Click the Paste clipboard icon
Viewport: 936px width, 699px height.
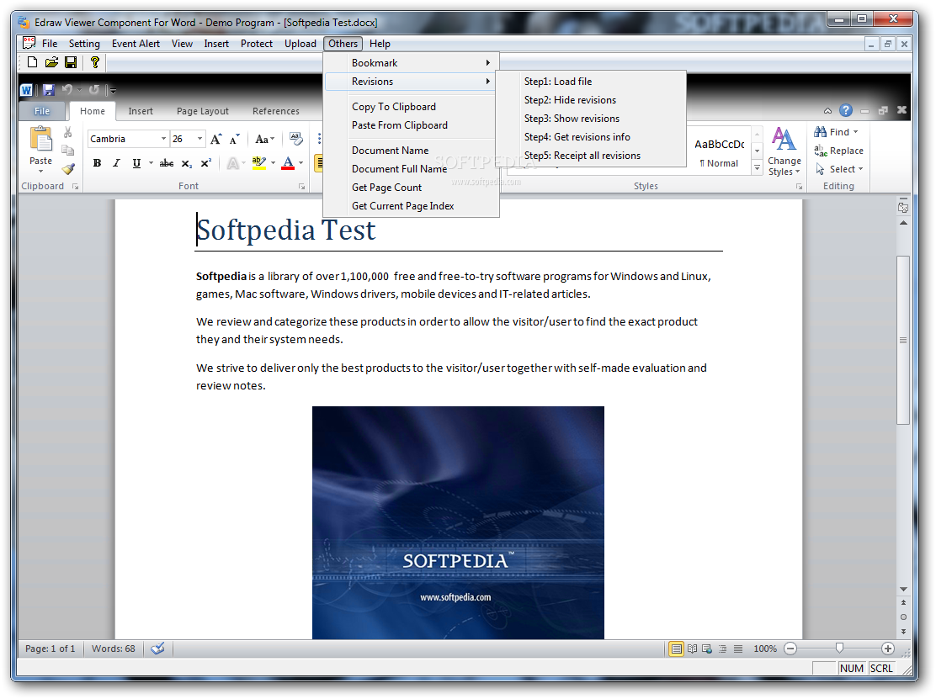(40, 139)
